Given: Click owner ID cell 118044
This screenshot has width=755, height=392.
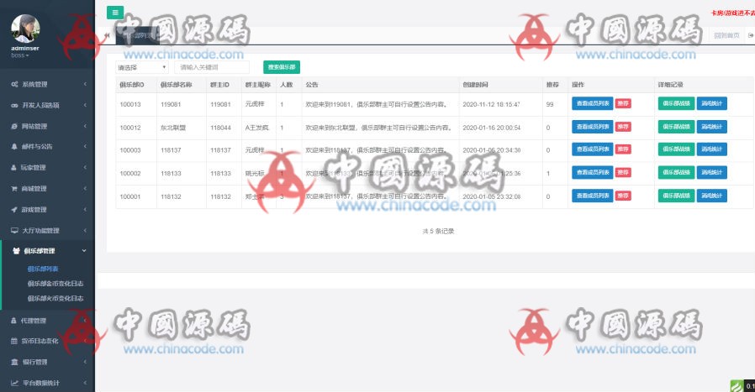Looking at the screenshot, I should click(x=220, y=128).
